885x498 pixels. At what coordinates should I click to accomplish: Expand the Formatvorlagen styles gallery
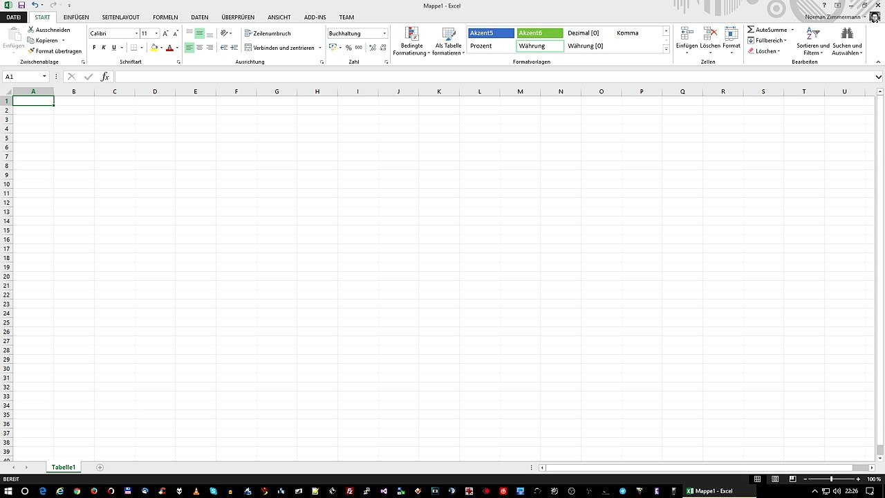tap(667, 49)
